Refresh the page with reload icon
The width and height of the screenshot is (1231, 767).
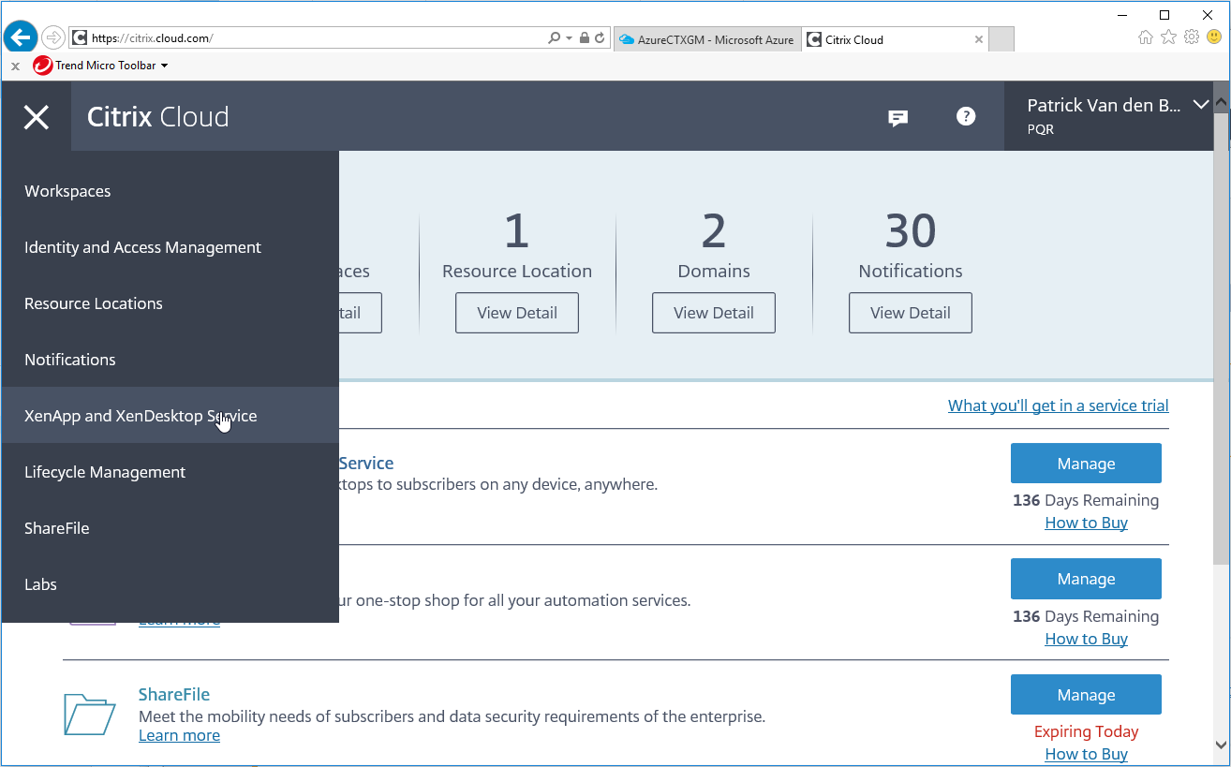point(600,38)
